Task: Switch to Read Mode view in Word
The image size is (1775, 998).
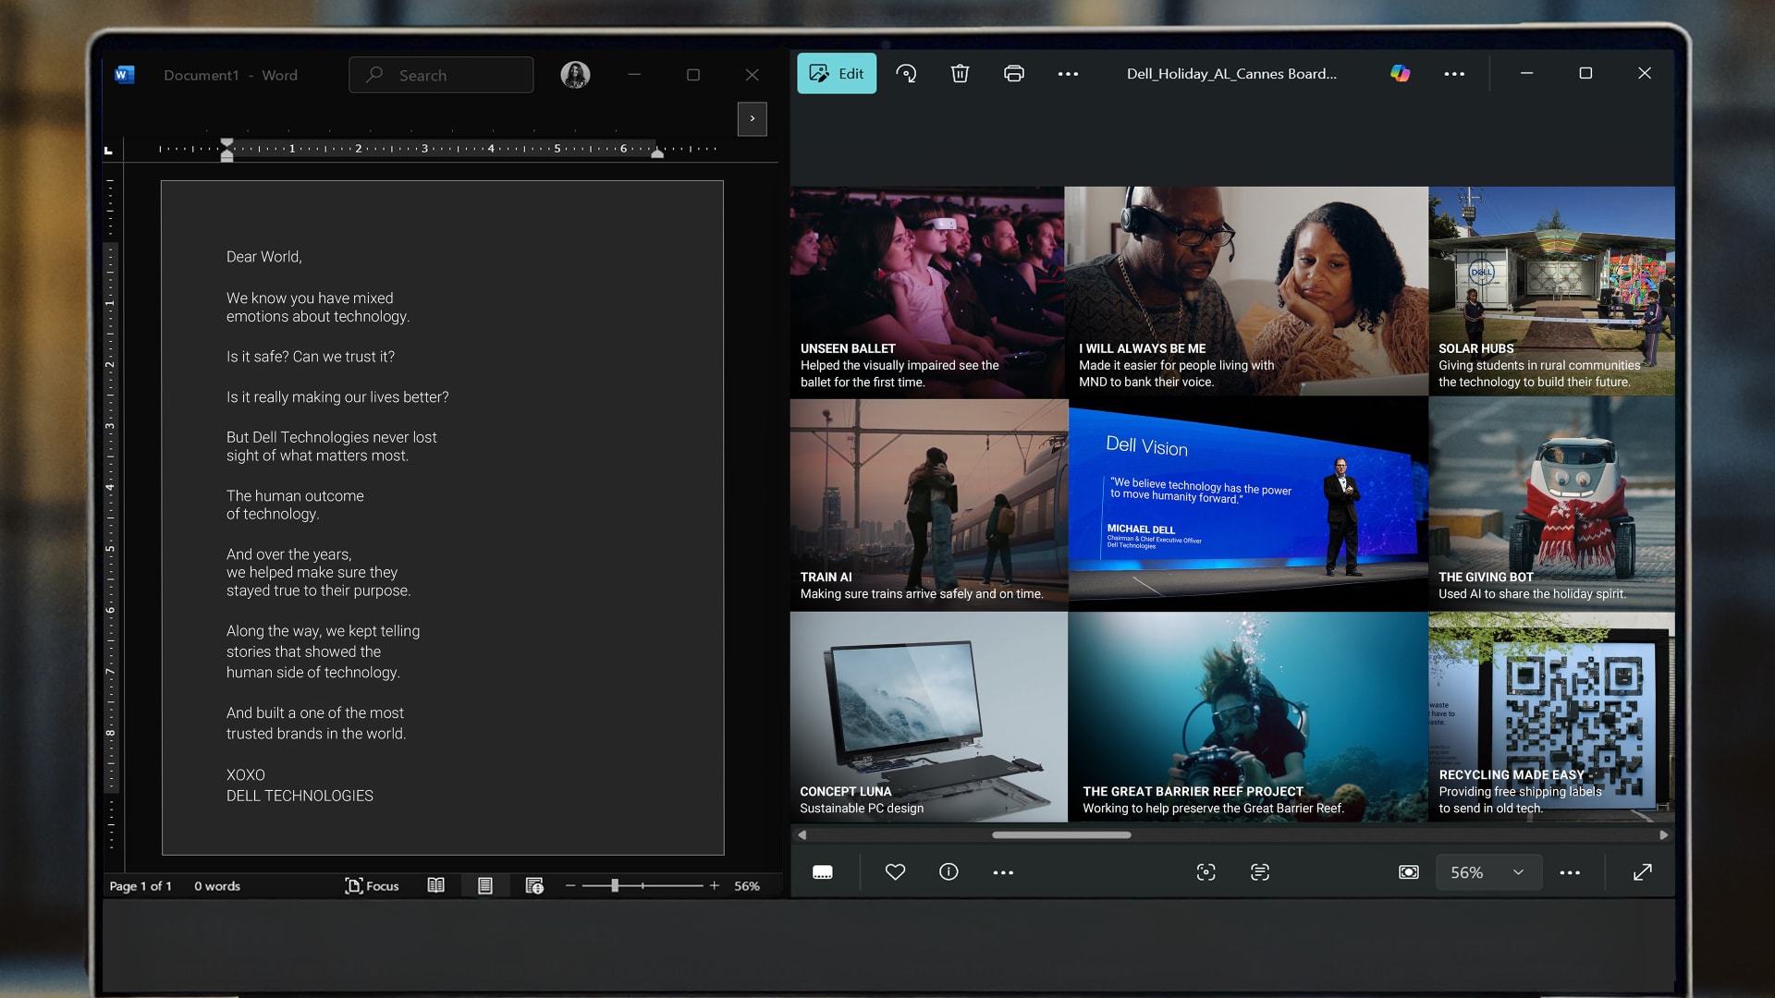Action: (x=436, y=886)
